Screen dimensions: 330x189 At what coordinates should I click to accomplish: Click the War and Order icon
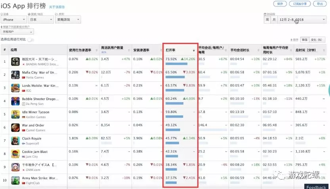click(15, 128)
